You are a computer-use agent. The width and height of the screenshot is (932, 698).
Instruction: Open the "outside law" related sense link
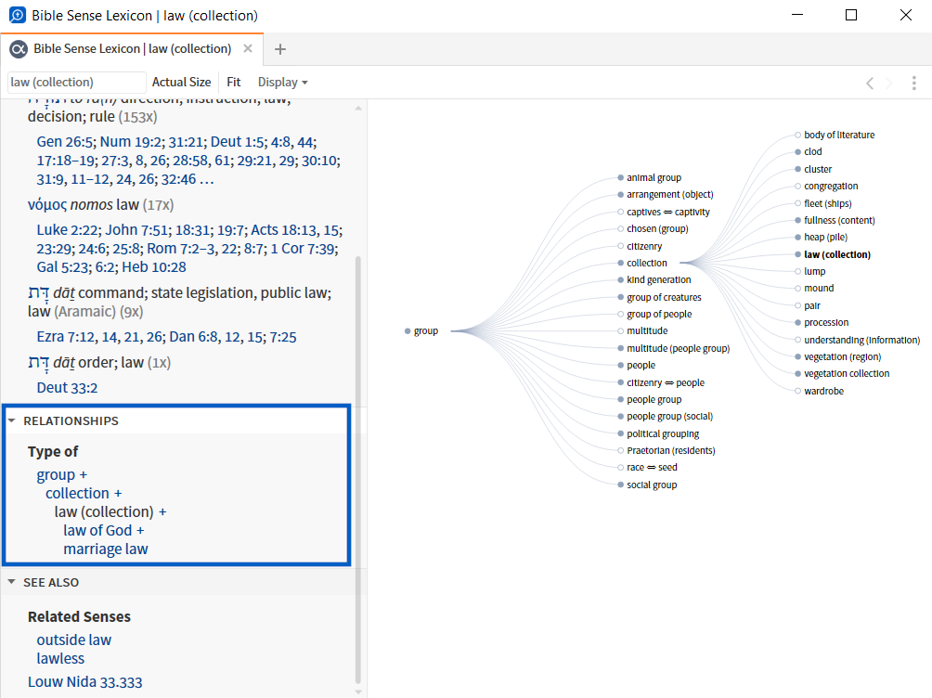click(73, 640)
